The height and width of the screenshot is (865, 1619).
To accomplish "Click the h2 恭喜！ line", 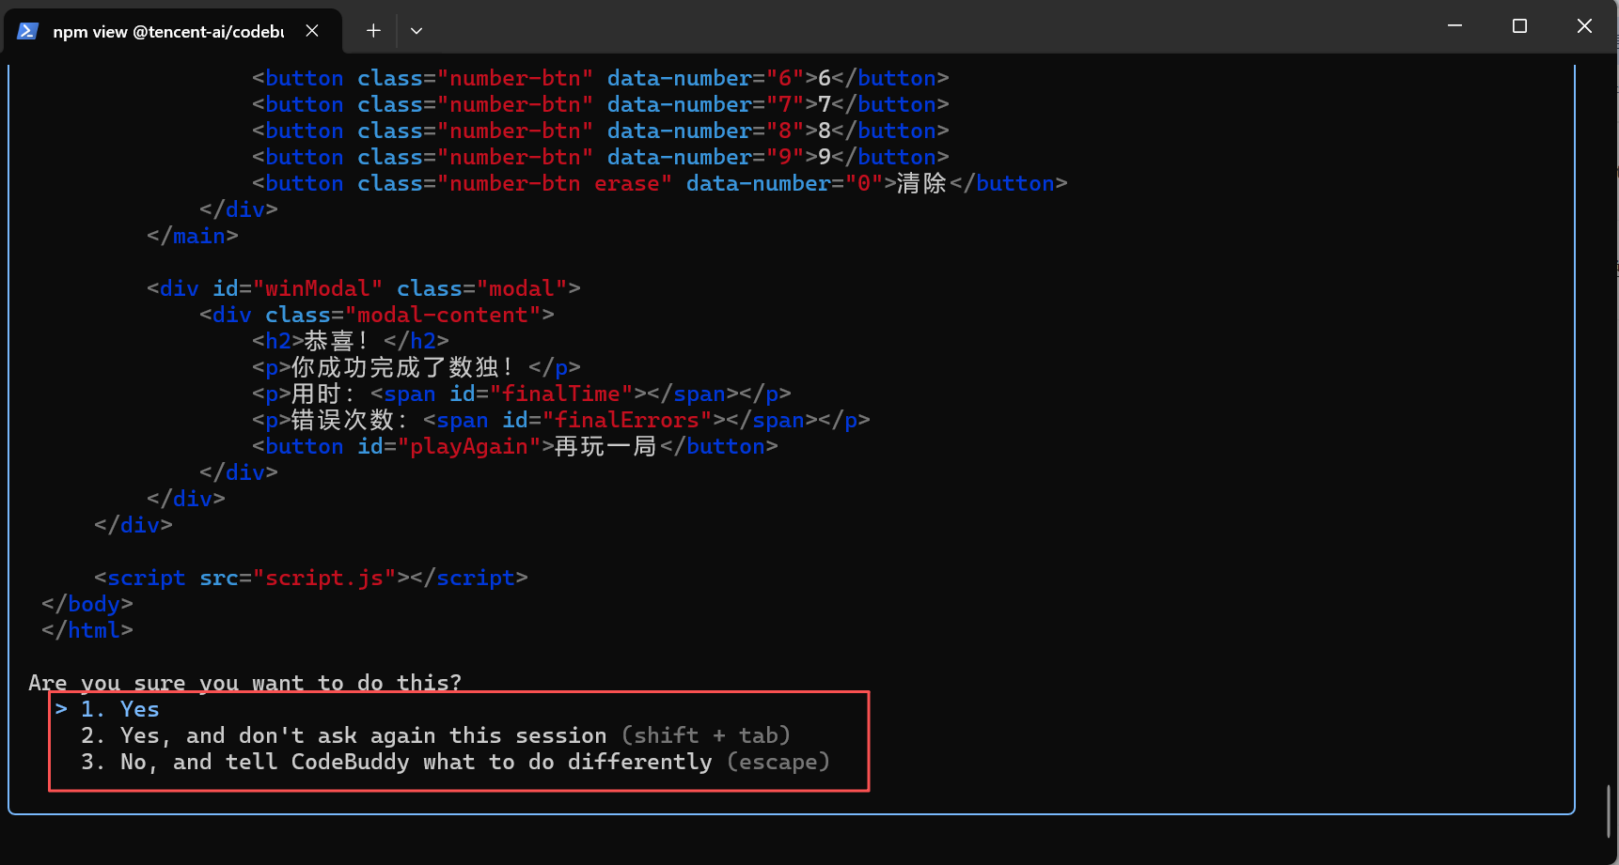I will tap(350, 341).
